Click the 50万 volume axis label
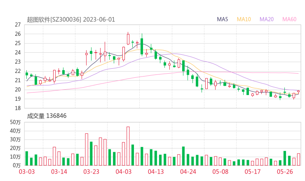This screenshot has height=181, width=305. pyautogui.click(x=15, y=122)
